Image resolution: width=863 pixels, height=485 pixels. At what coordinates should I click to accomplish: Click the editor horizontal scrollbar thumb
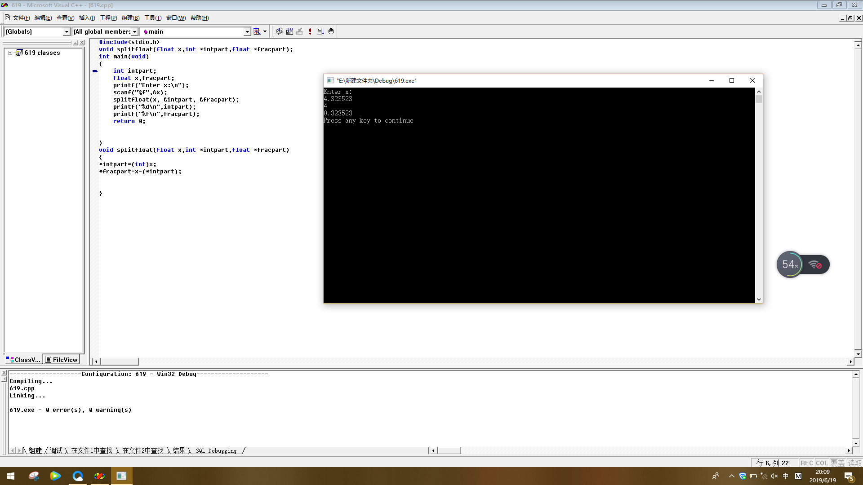(x=119, y=362)
